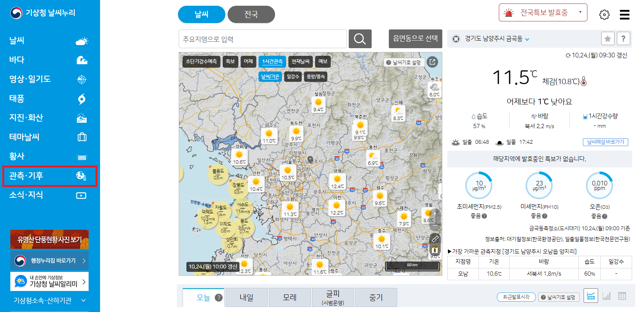Select the 풍향/풍속 map option
This screenshot has height=312, width=639.
pos(316,77)
